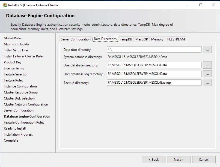Click the Next button
The width and height of the screenshot is (220, 167).
(179, 160)
